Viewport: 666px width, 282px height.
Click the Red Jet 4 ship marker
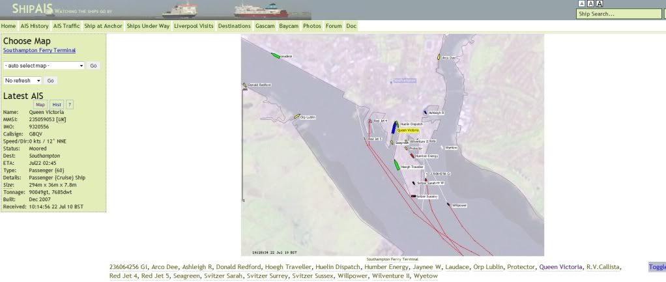(370, 121)
